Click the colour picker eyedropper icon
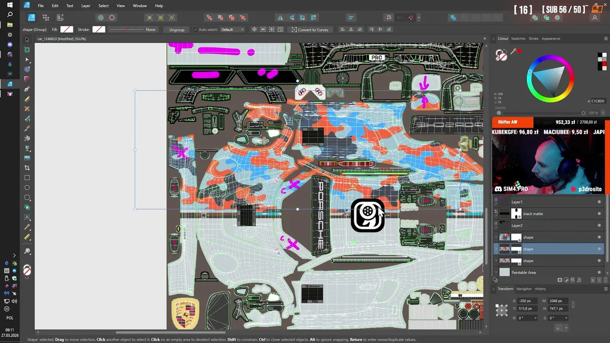This screenshot has height=343, width=610. (x=513, y=52)
